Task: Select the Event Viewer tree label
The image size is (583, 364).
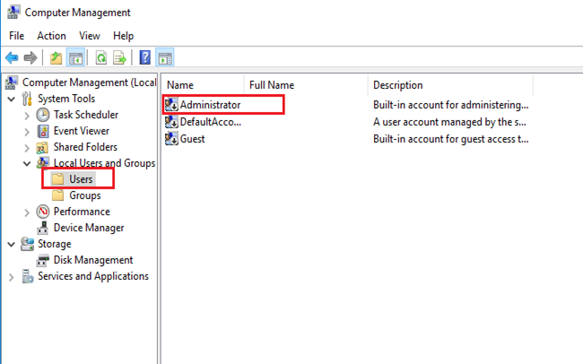Action: tap(82, 131)
